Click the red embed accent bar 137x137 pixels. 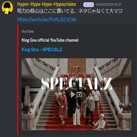(18, 79)
